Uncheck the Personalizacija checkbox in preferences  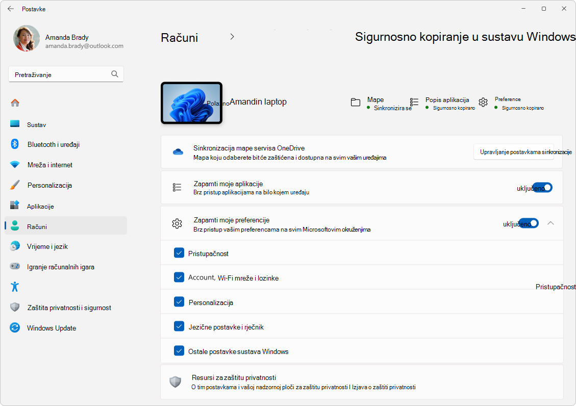(179, 302)
